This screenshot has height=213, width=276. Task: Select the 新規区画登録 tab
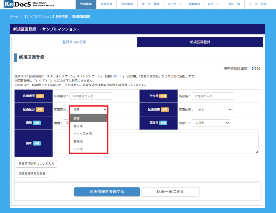[200, 42]
